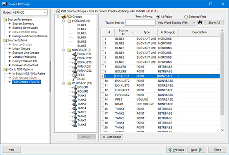This screenshot has height=155, width=229.
Task: Click the Close button
Action: (217, 150)
